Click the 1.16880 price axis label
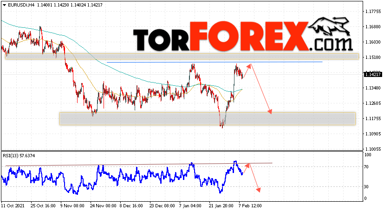384x211 pixels. pos(373,26)
